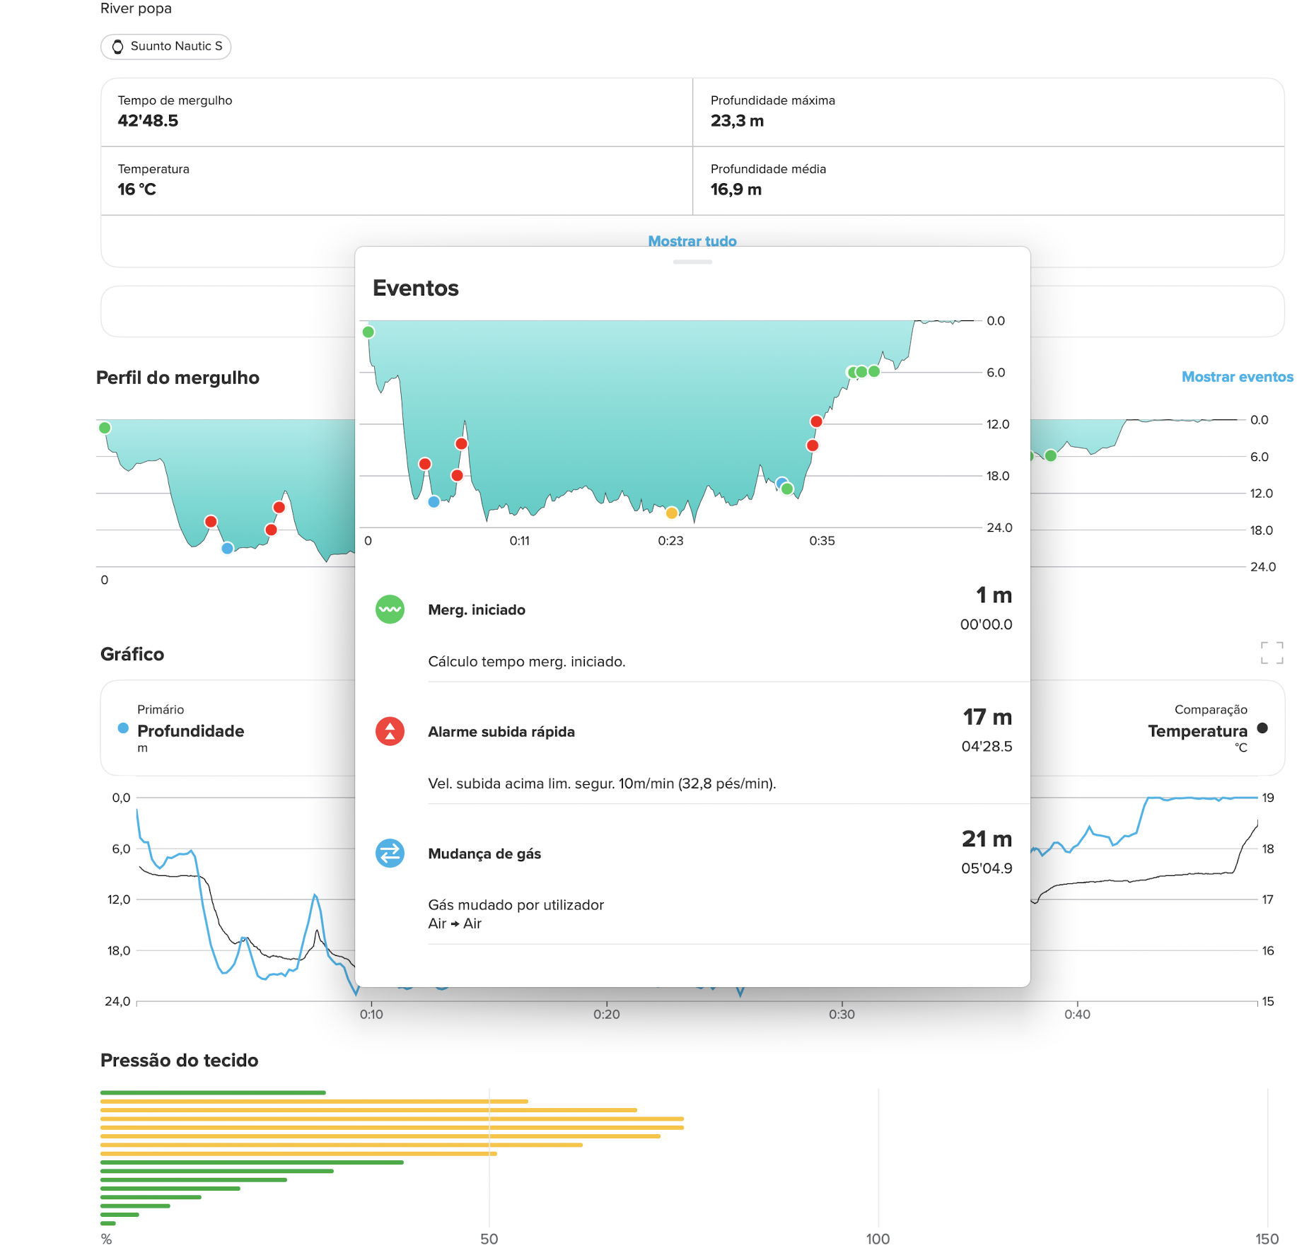Select the Merg. iniciado event row
Image resolution: width=1297 pixels, height=1260 pixels.
click(693, 626)
